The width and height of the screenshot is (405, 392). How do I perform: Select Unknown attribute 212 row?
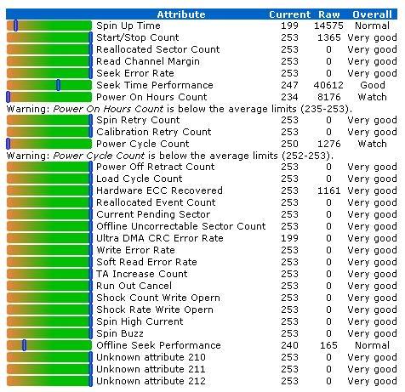202,381
